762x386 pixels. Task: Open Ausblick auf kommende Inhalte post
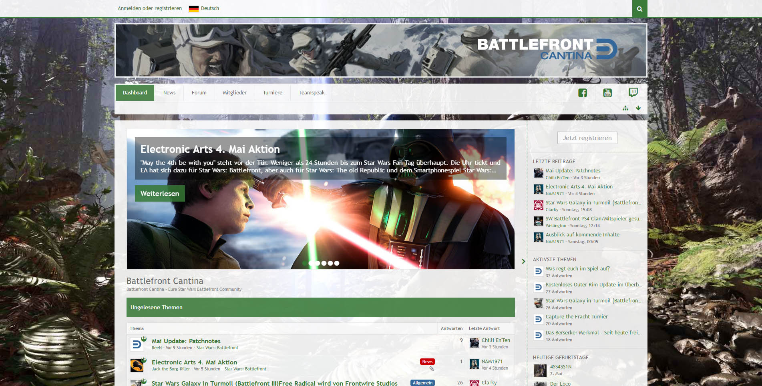point(583,235)
